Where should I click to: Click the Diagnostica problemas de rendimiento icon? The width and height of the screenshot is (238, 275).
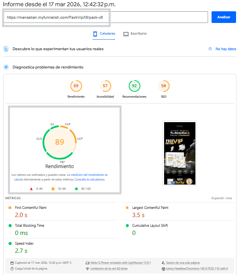(6, 67)
